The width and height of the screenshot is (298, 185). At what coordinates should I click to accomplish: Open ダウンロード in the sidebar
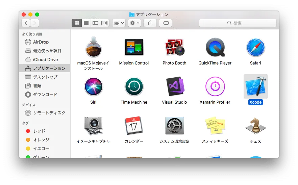(45, 95)
